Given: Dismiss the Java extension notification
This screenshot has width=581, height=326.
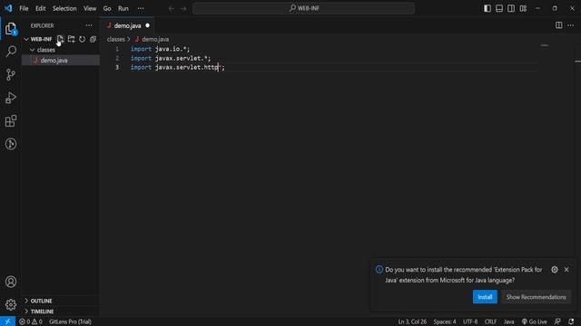Looking at the screenshot, I should tap(566, 270).
